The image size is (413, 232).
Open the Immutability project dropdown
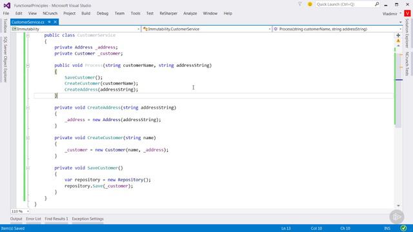(139, 29)
